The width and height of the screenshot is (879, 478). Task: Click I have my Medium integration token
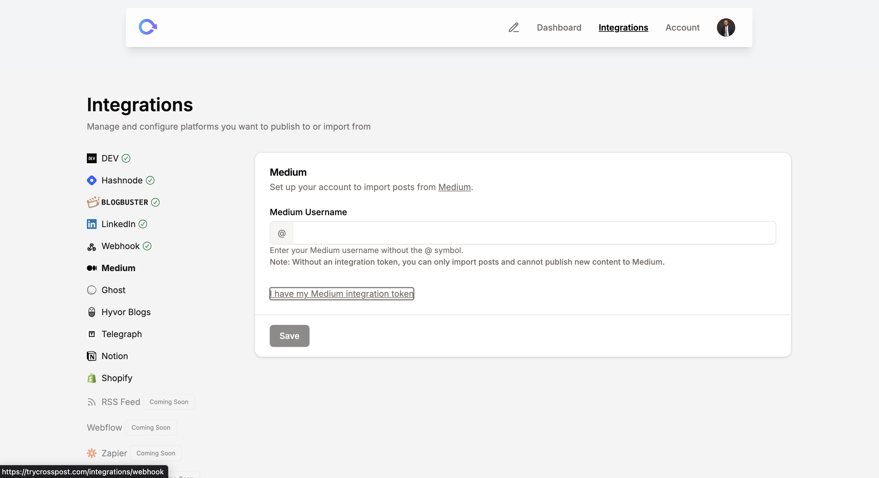tap(342, 293)
